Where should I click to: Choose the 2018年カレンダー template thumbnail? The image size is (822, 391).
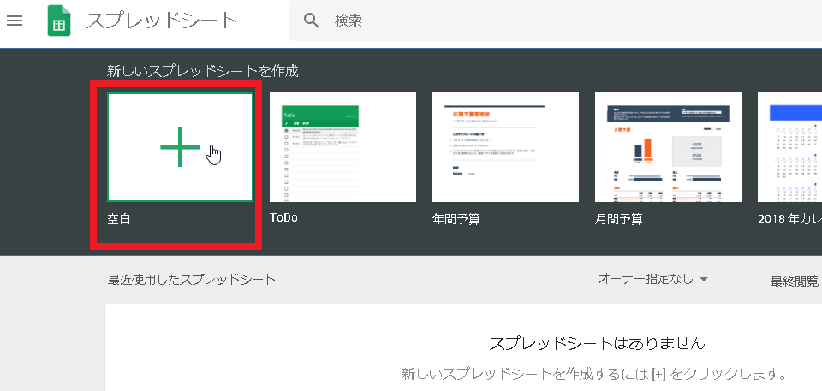[x=791, y=147]
